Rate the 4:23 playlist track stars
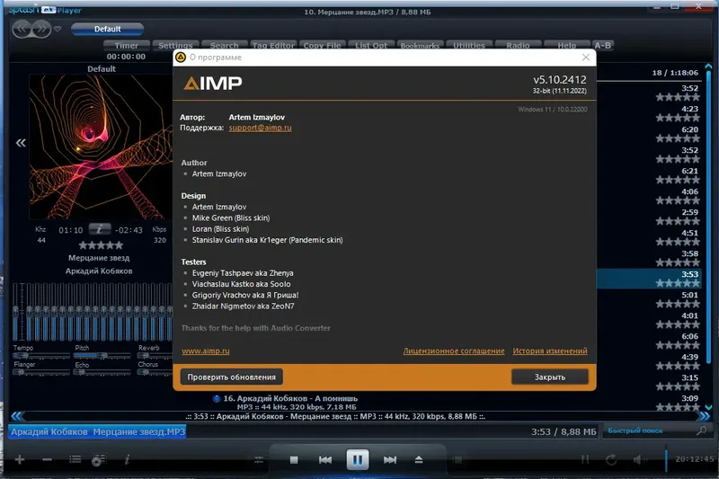This screenshot has width=719, height=479. (x=678, y=118)
